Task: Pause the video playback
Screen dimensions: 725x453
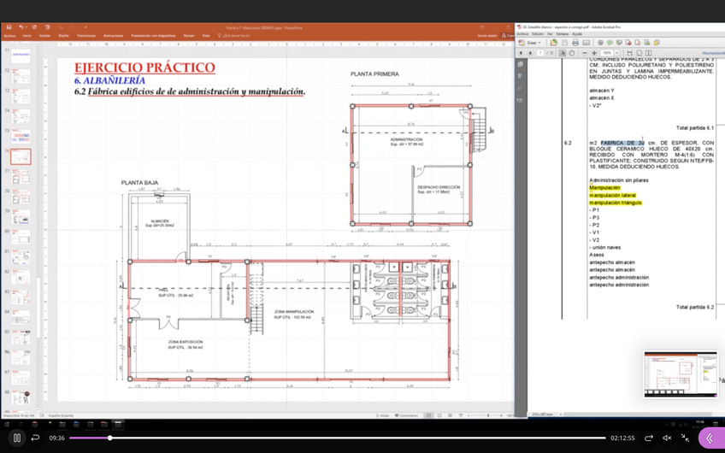Action: tap(16, 438)
